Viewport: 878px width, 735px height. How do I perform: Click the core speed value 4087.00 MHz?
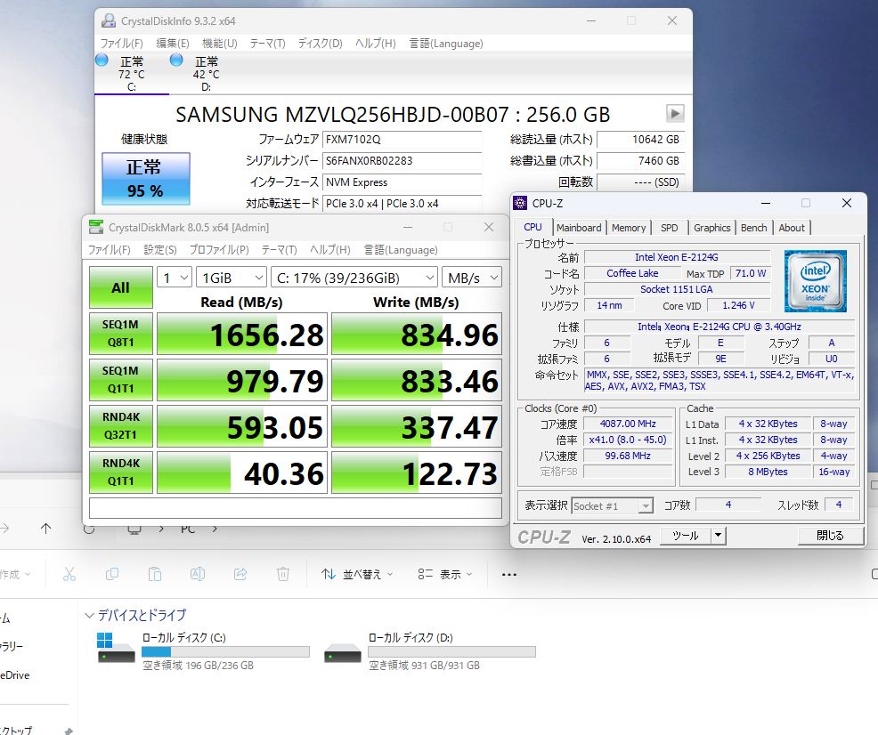coord(628,424)
